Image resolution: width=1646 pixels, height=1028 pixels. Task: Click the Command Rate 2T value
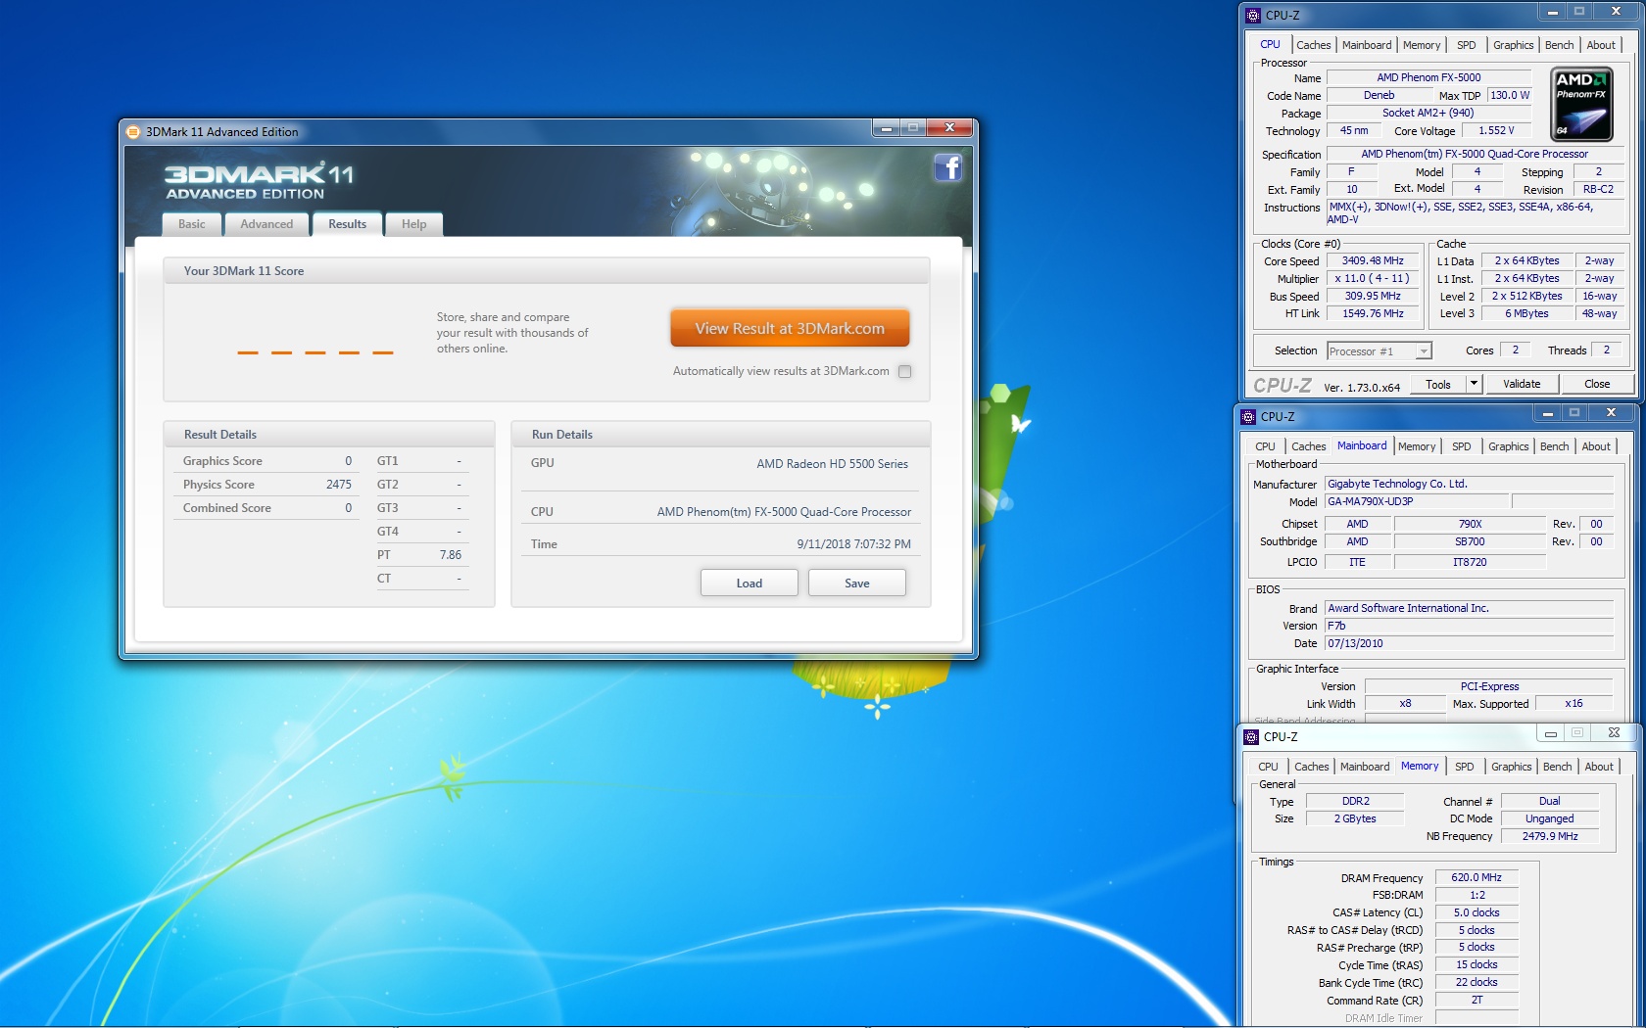tap(1477, 1000)
